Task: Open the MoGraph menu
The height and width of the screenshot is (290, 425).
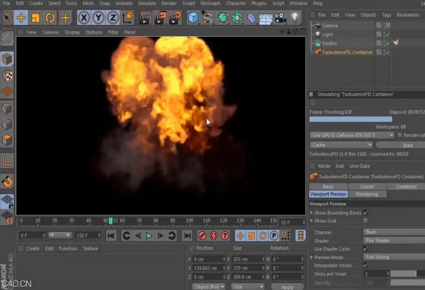Action: [x=210, y=3]
